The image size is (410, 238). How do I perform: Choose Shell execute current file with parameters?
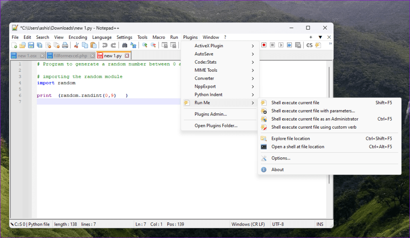[x=330, y=111]
